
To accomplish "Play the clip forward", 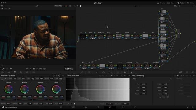I will [37, 69].
